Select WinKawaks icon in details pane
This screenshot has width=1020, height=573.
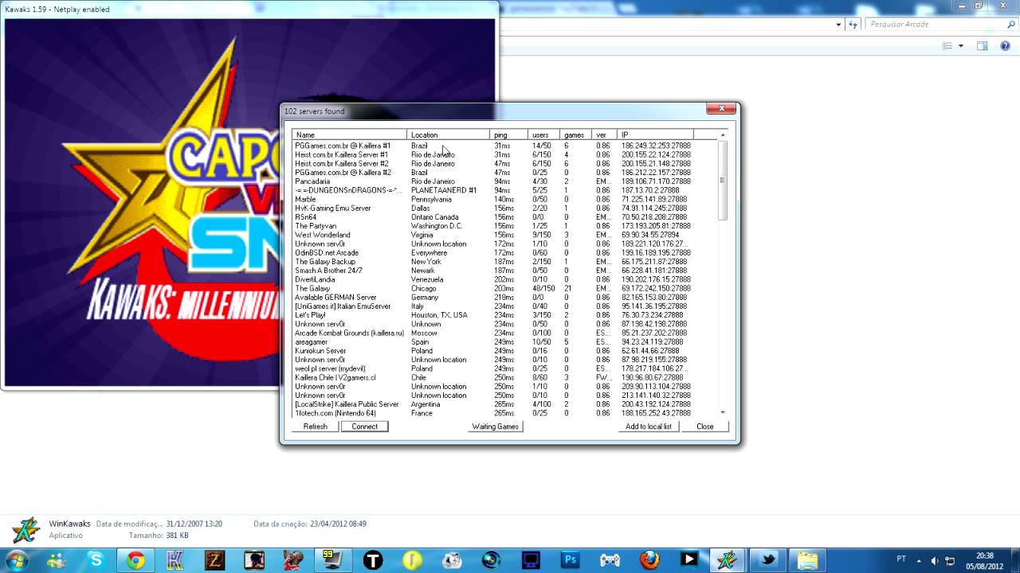[x=25, y=529]
